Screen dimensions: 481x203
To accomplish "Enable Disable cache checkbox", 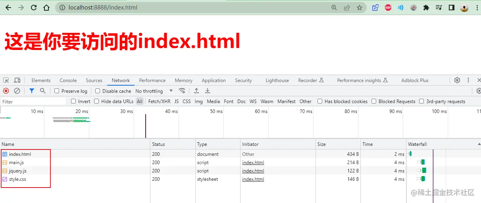I will (98, 91).
